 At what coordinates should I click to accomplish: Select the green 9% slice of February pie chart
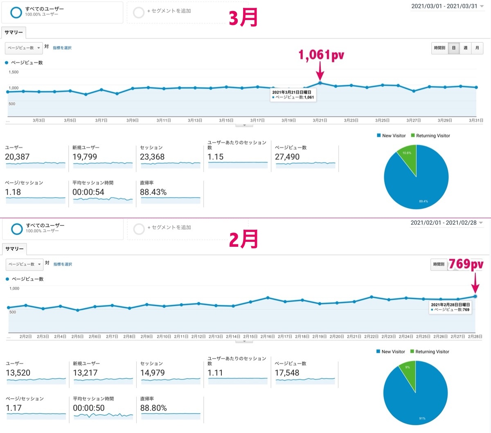tap(408, 372)
